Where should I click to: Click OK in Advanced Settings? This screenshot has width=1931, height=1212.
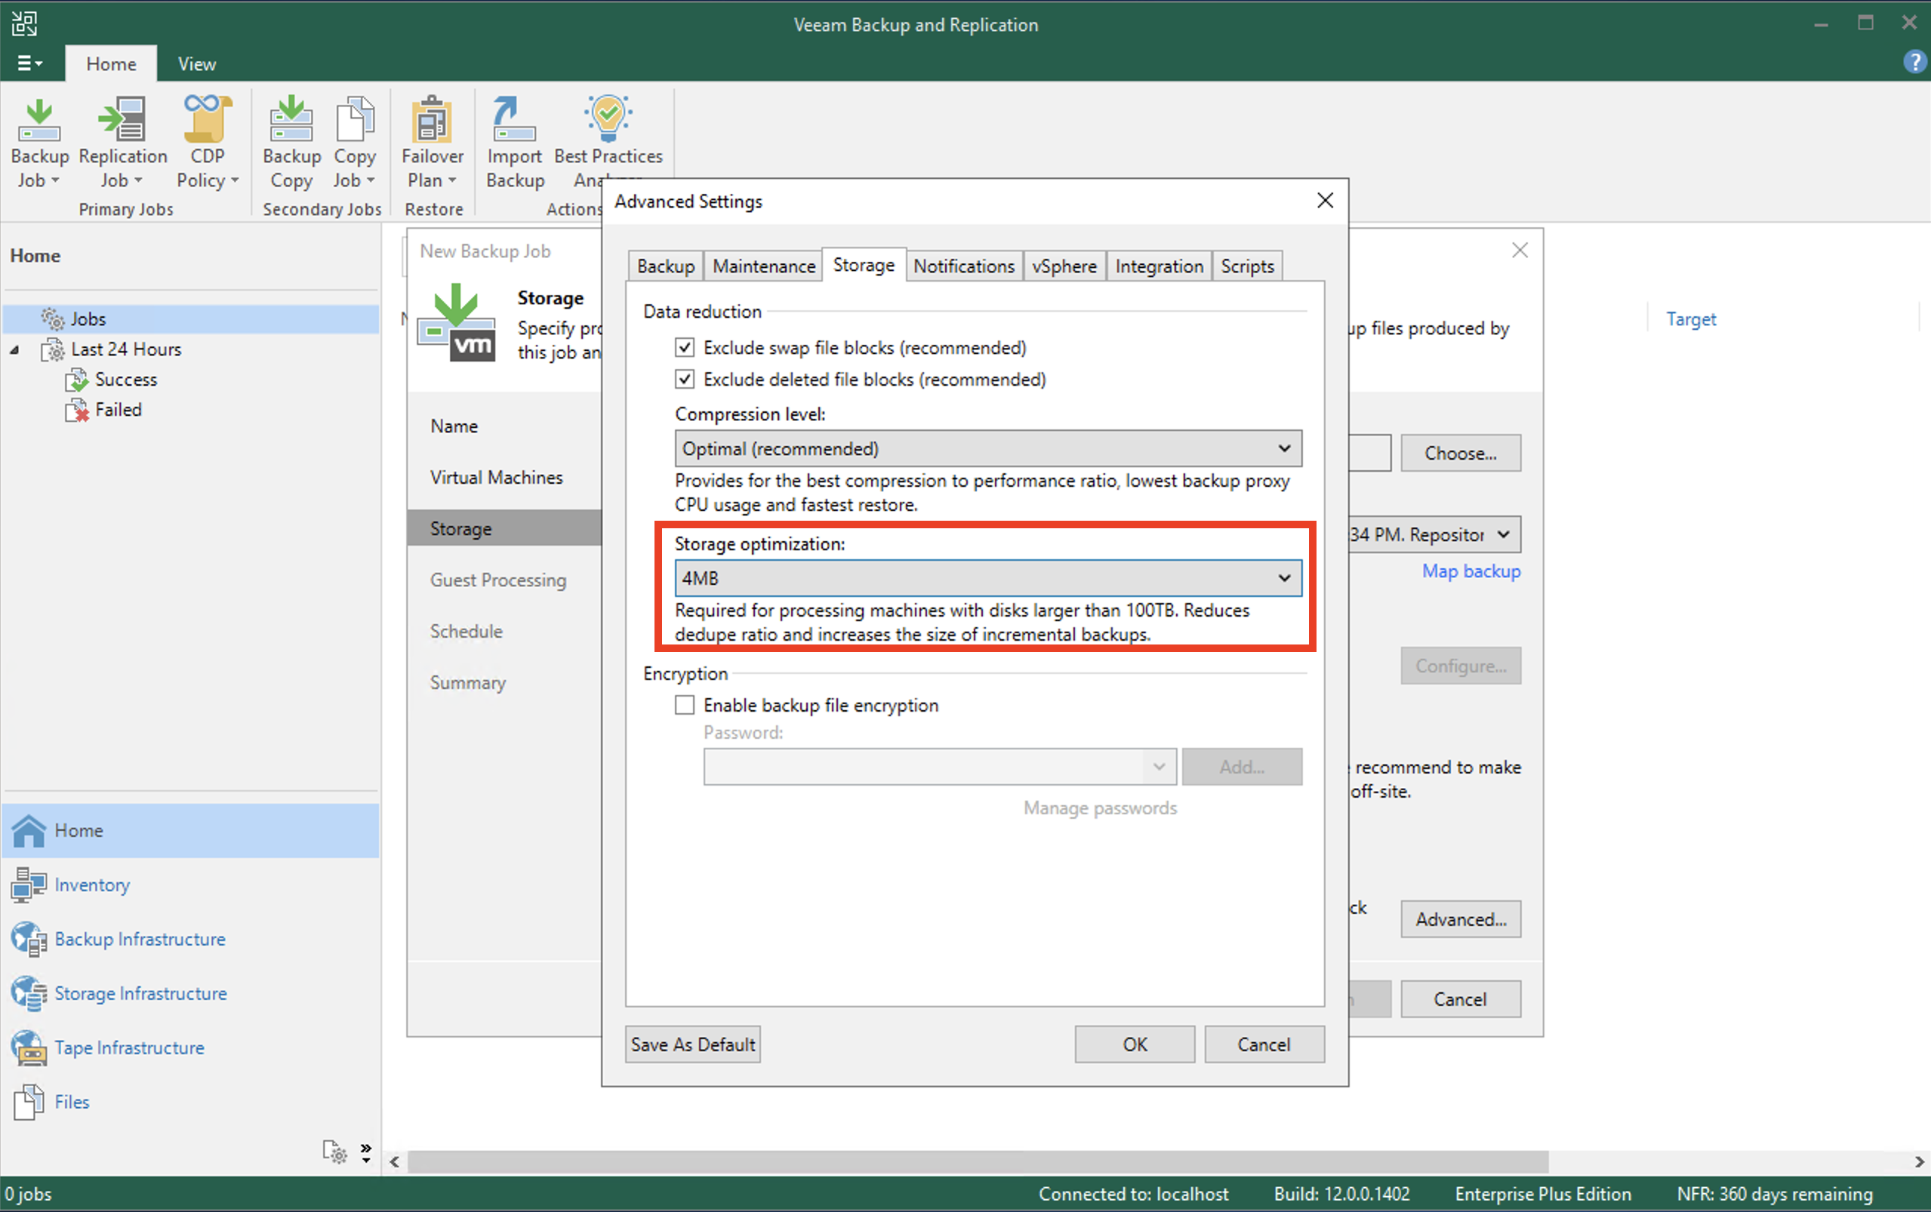(1135, 1044)
